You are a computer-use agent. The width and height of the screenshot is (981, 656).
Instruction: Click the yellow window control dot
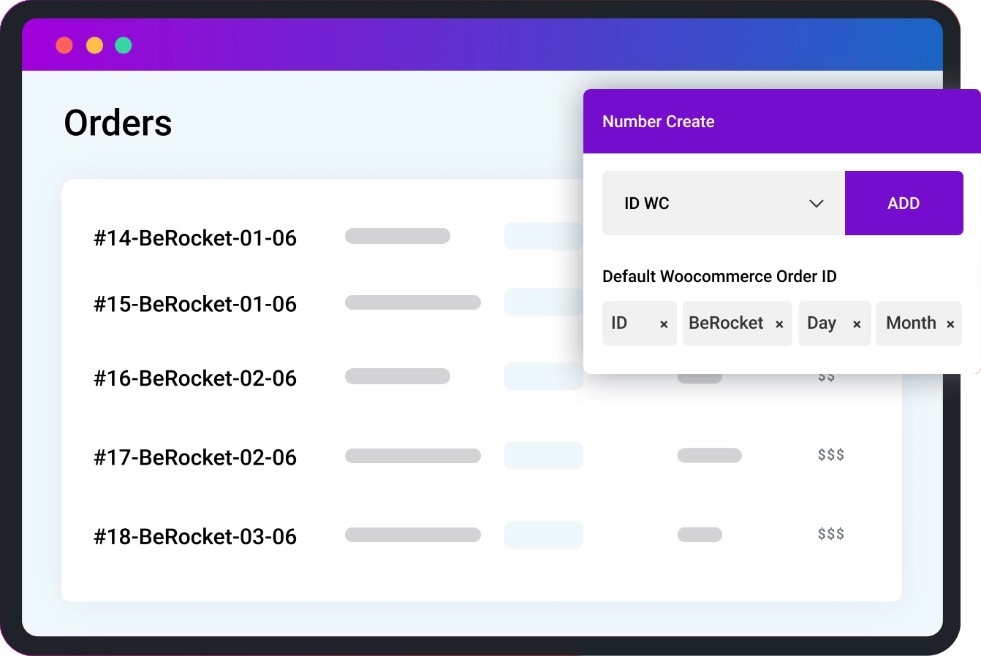point(94,45)
